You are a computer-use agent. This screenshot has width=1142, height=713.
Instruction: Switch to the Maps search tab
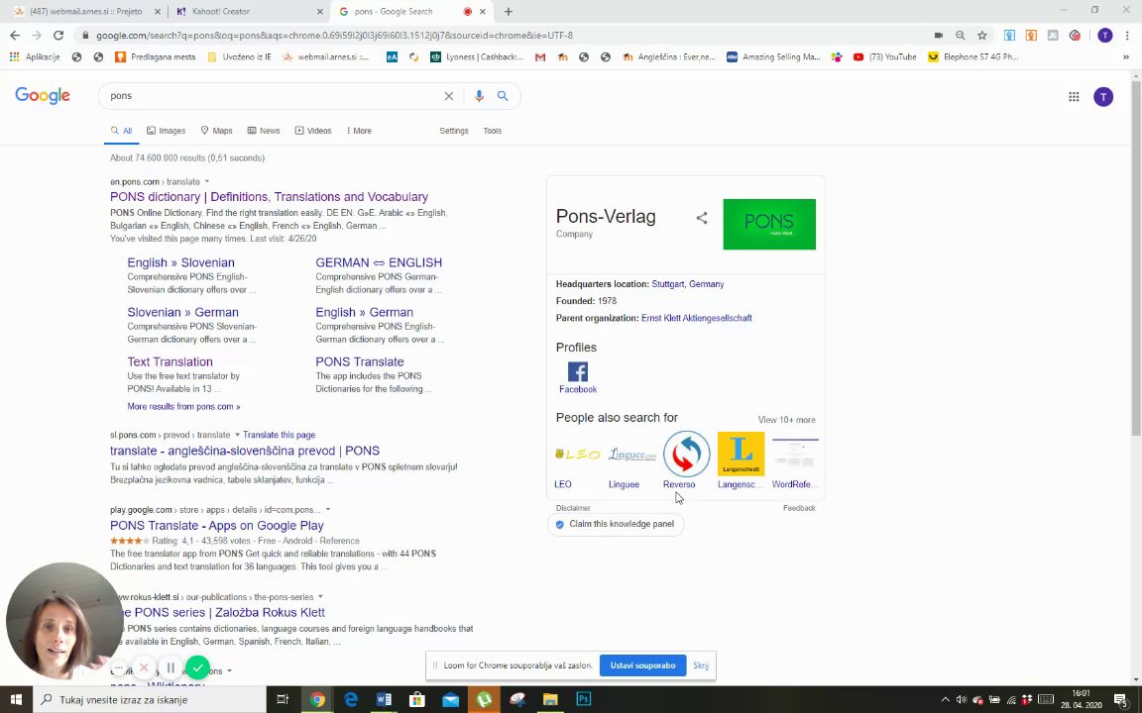pos(216,131)
